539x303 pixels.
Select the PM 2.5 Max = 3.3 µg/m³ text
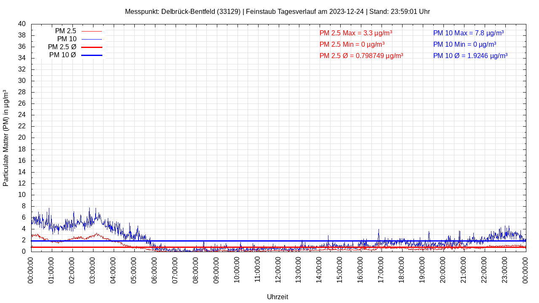[355, 33]
